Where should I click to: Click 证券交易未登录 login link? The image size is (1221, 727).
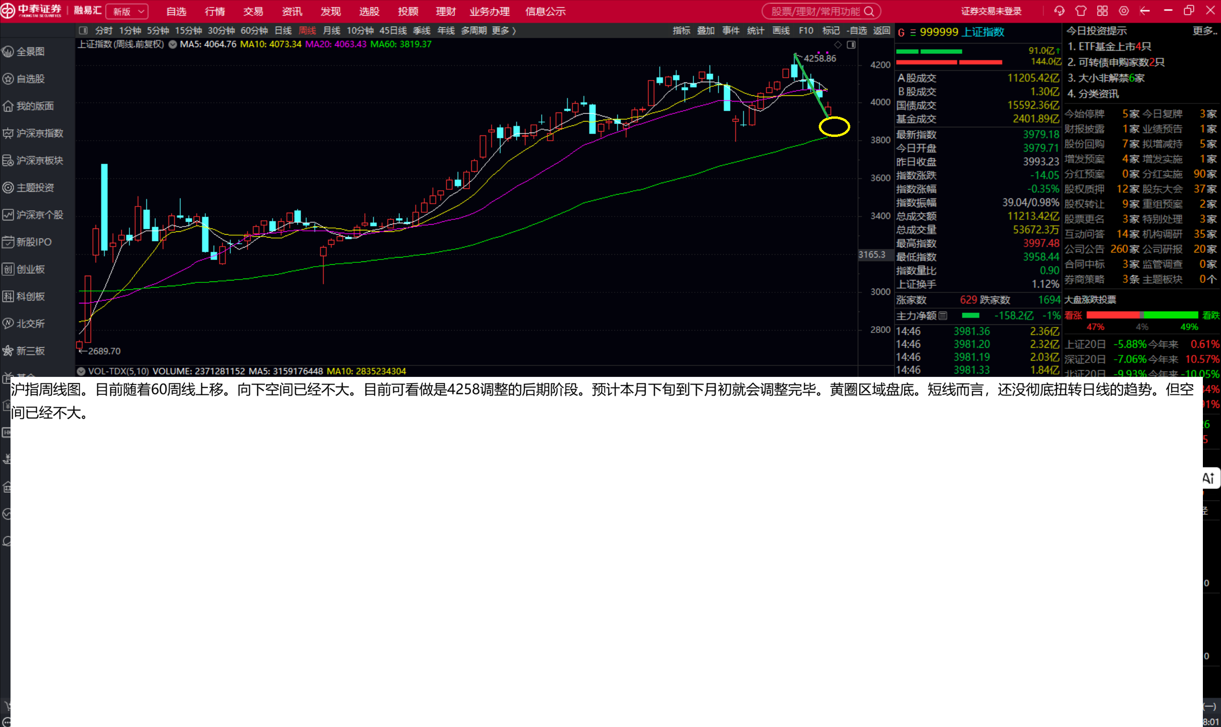point(991,11)
